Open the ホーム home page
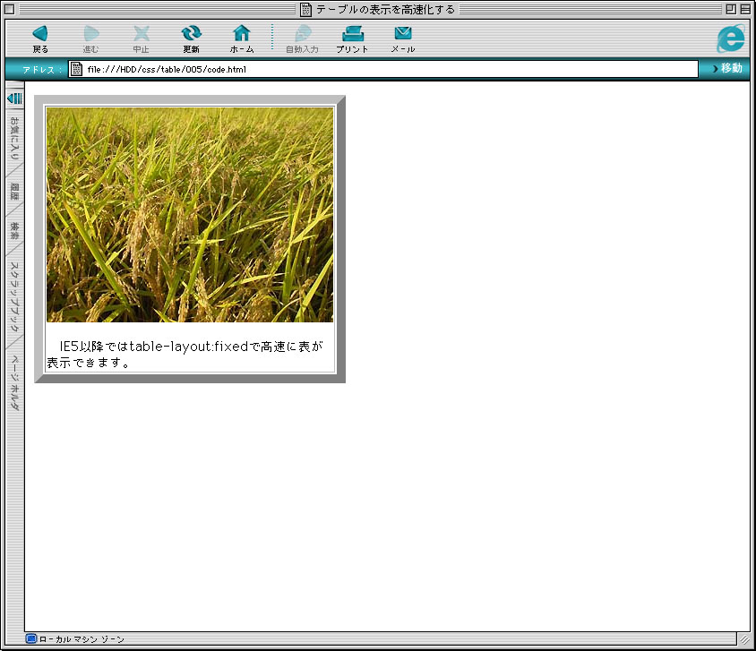 242,39
